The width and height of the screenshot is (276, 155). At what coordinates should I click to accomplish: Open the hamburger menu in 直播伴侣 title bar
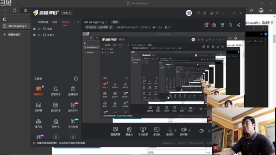[223, 13]
